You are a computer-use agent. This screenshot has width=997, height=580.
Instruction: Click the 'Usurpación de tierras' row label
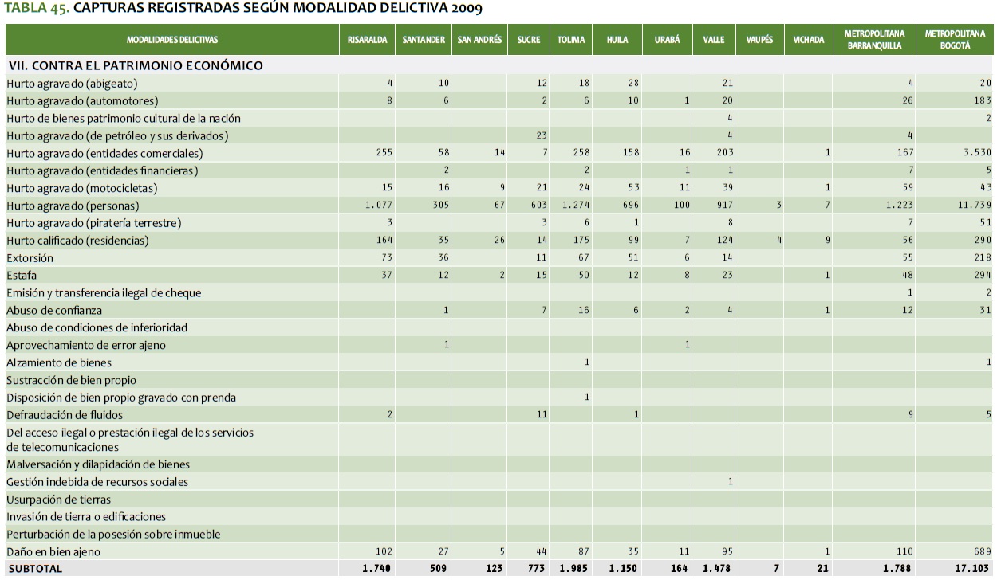[x=59, y=500]
